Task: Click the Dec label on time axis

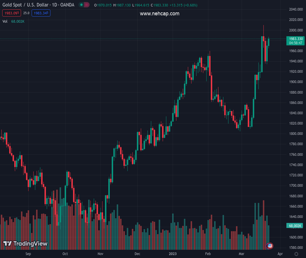Action: pyautogui.click(x=137, y=254)
